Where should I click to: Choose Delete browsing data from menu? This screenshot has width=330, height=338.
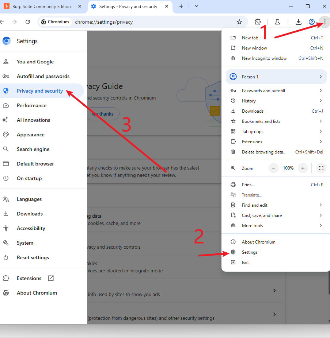tap(276, 152)
